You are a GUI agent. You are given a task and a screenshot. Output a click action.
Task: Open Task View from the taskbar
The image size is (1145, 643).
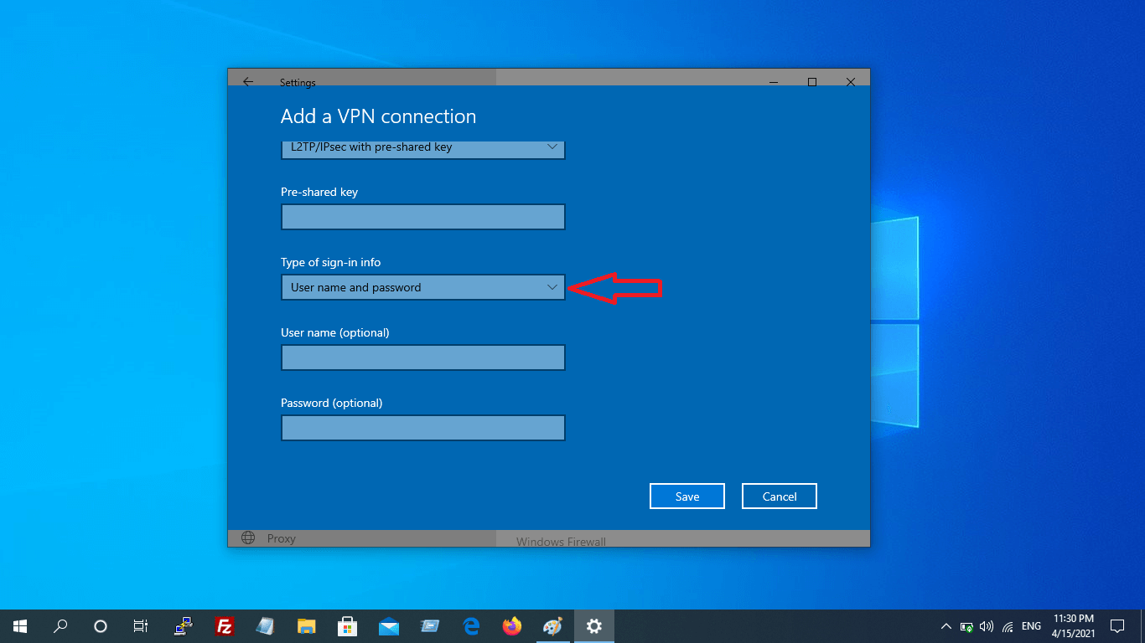pyautogui.click(x=141, y=626)
